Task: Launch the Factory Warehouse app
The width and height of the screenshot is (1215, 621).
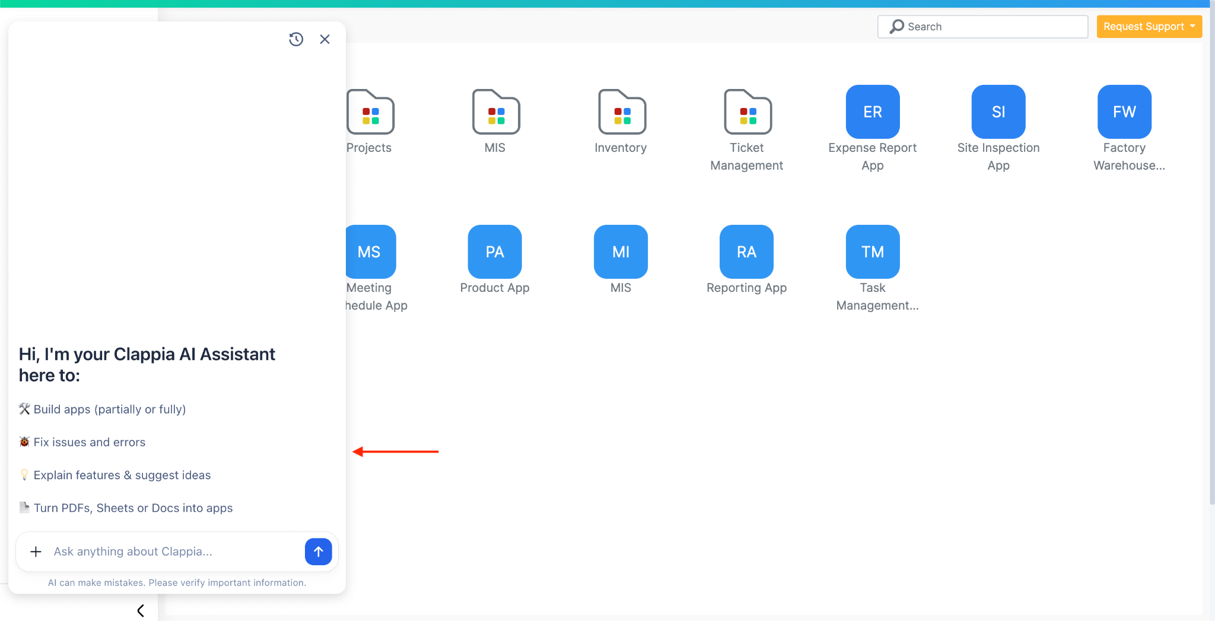Action: [x=1123, y=112]
